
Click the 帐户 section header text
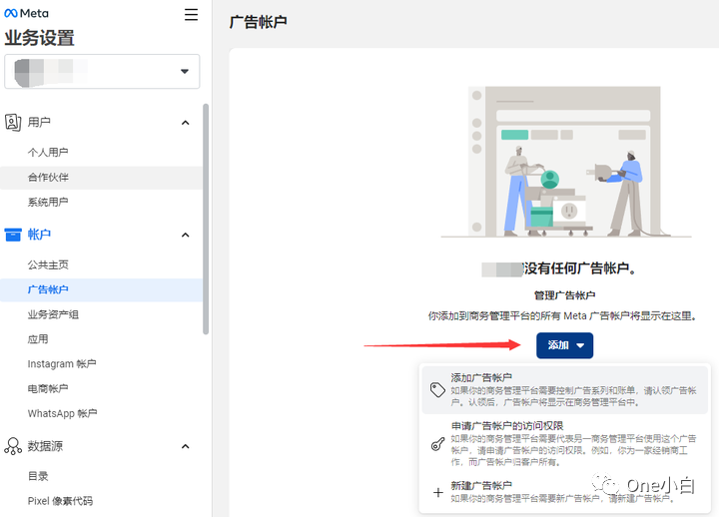tap(39, 235)
